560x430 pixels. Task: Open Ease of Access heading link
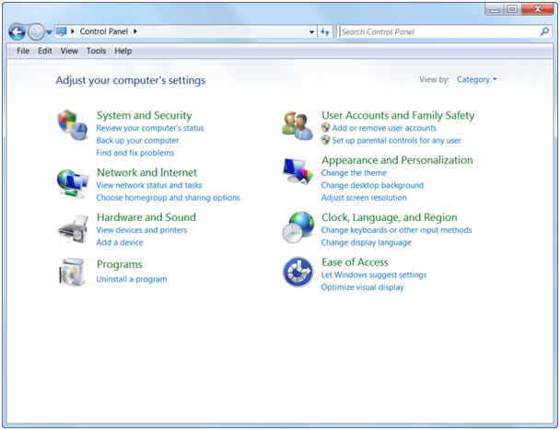pyautogui.click(x=355, y=262)
